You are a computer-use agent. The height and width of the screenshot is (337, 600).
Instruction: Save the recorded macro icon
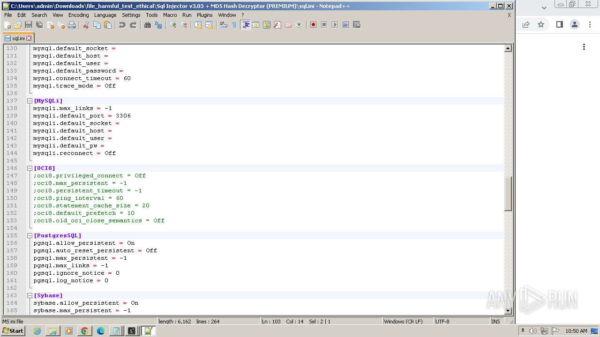pos(356,25)
